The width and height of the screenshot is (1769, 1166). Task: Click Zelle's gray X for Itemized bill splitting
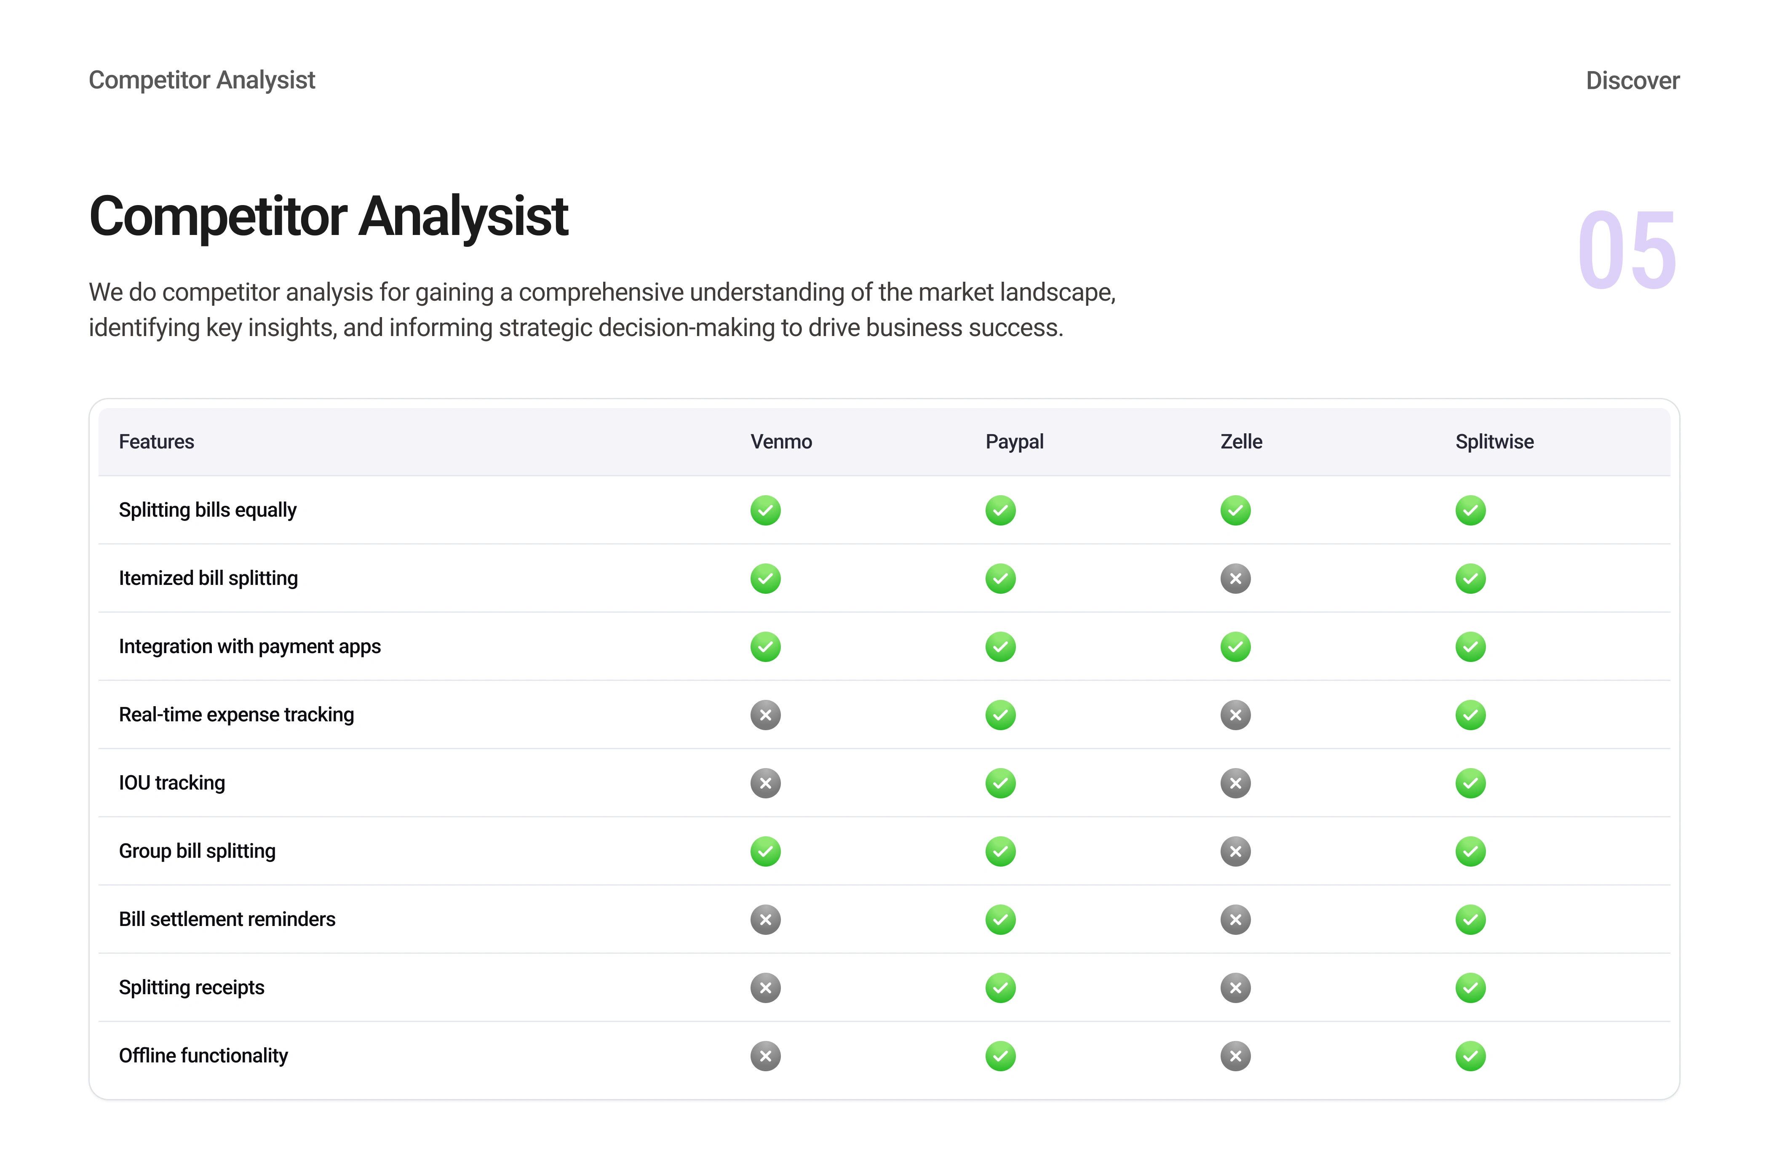(x=1235, y=579)
